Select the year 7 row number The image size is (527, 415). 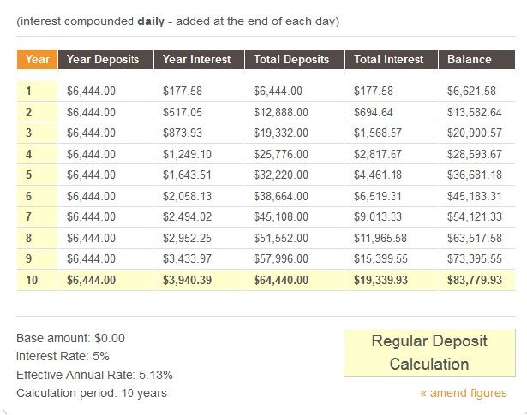(28, 216)
